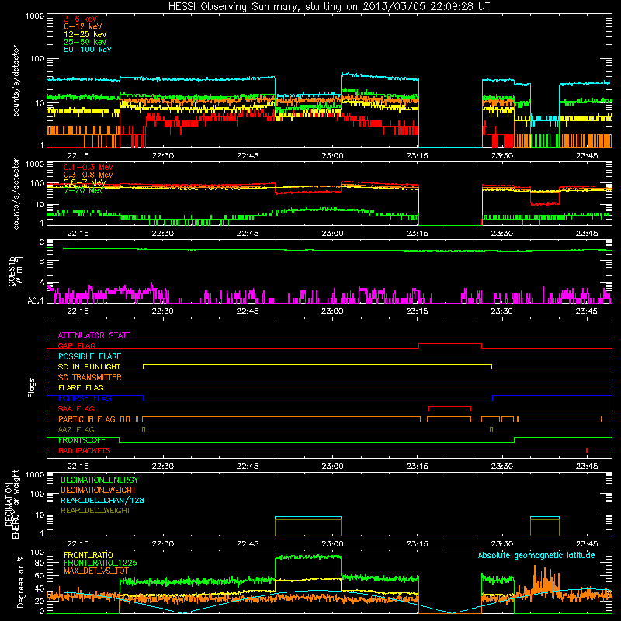
Task: Select the 50-100 keV legend label
Action: pos(88,50)
